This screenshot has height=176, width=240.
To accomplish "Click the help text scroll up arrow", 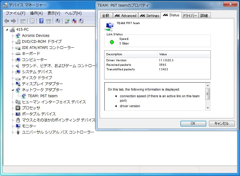I will (x=208, y=85).
